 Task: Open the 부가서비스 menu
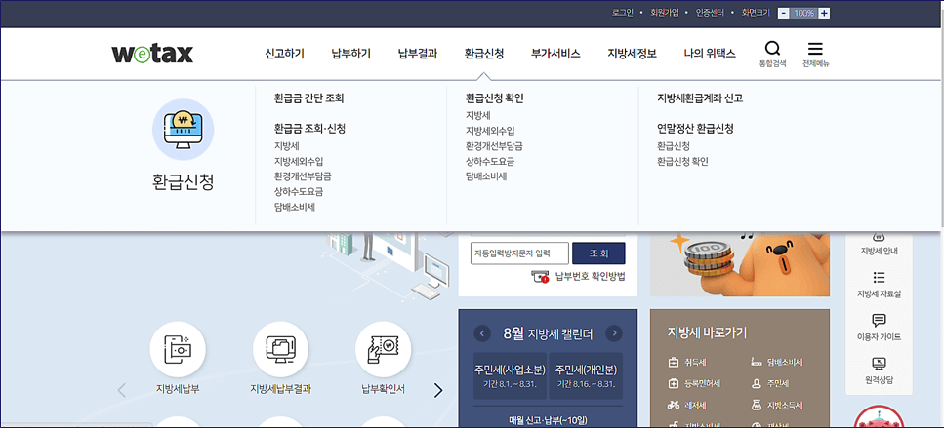pos(555,54)
